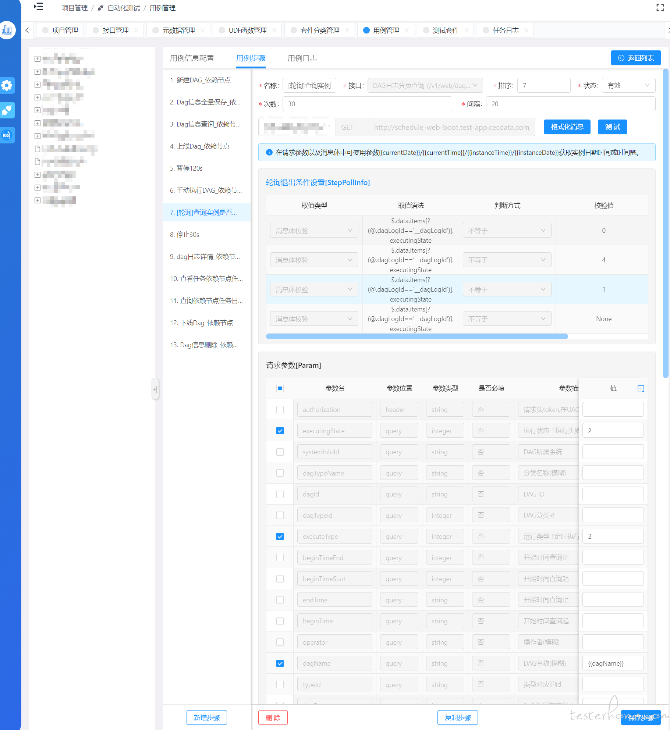Collapse the sidebar menu hamburger icon

pos(38,7)
